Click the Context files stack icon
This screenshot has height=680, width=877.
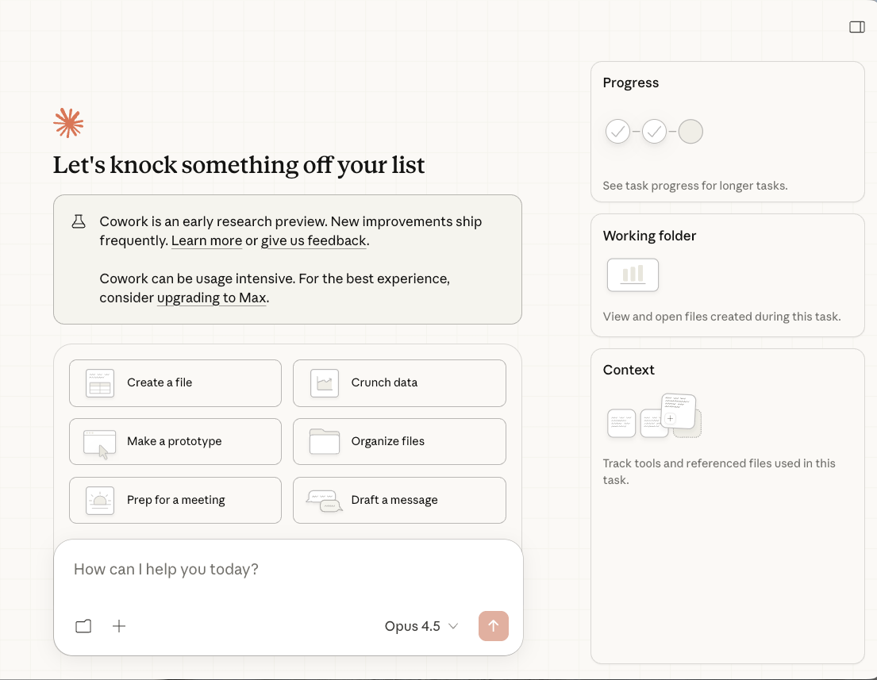654,416
